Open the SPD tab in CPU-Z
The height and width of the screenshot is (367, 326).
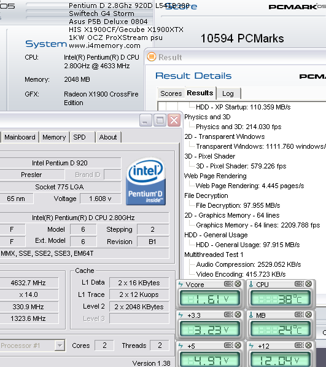point(82,137)
